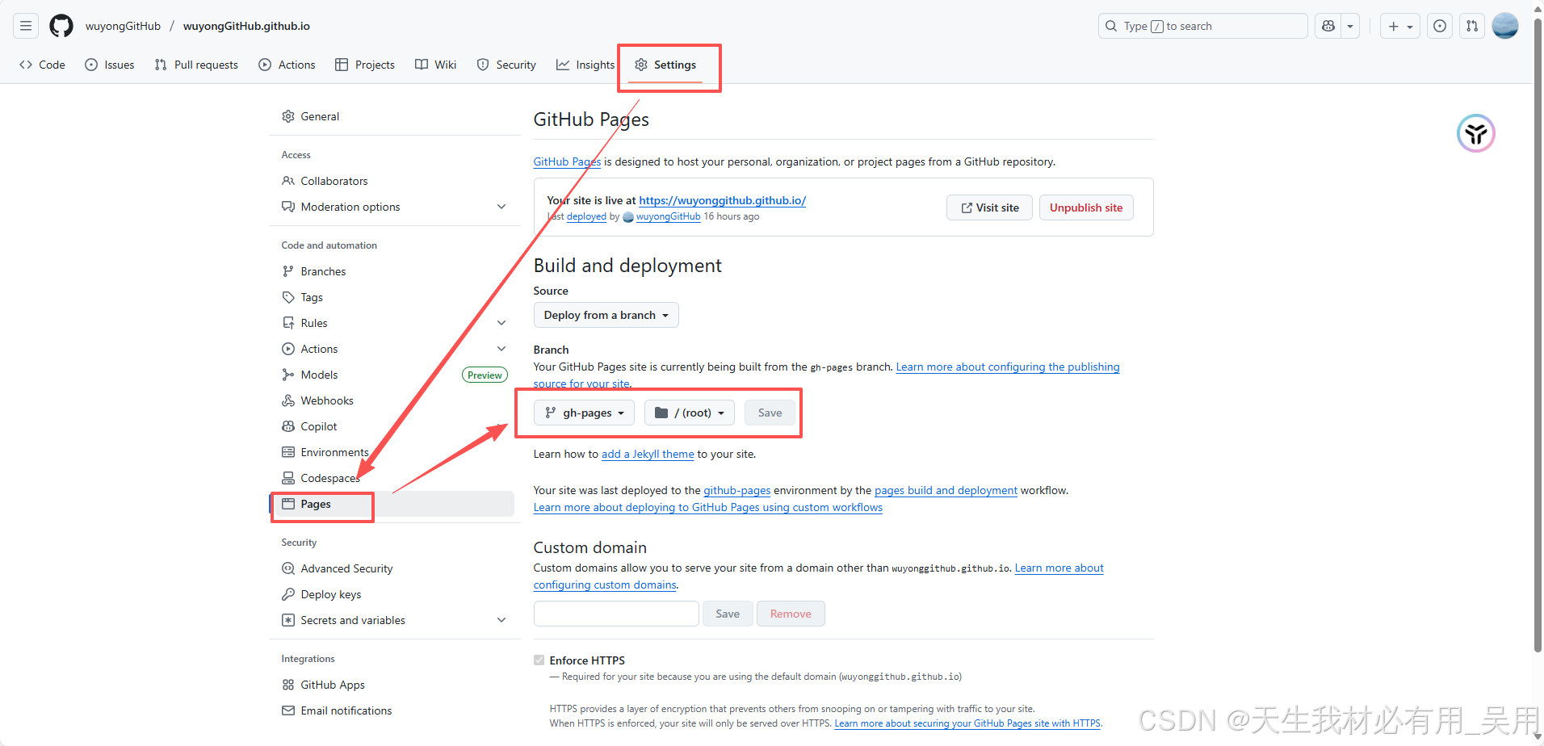This screenshot has width=1544, height=746.
Task: Open Codespaces settings page
Action: point(329,478)
